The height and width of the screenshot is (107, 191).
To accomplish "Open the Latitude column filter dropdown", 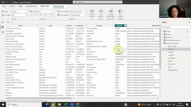I will point(74,26).
